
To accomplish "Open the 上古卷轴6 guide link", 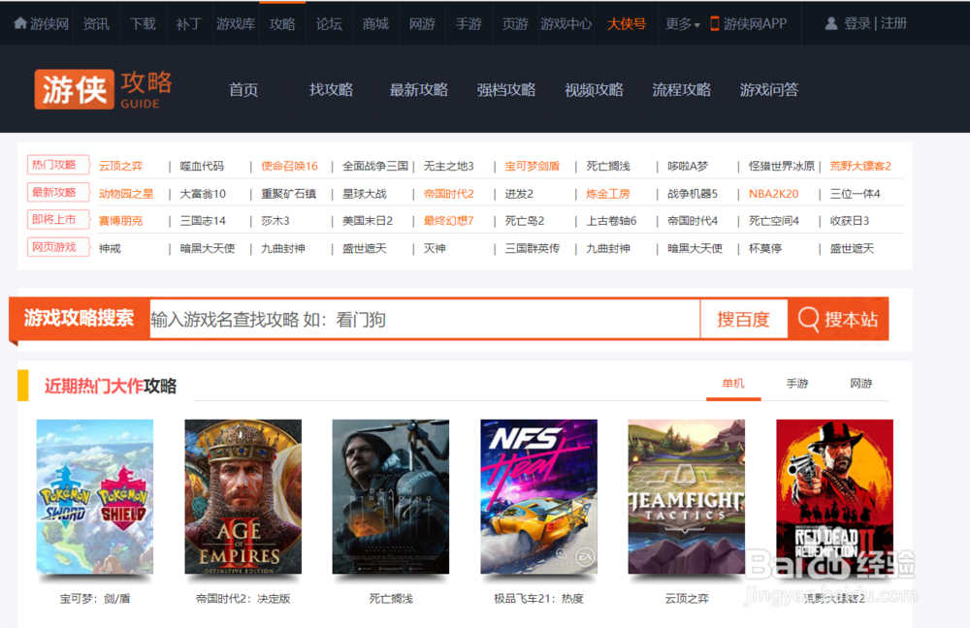I will (611, 221).
